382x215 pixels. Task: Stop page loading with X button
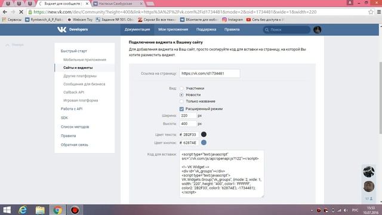tap(21, 12)
